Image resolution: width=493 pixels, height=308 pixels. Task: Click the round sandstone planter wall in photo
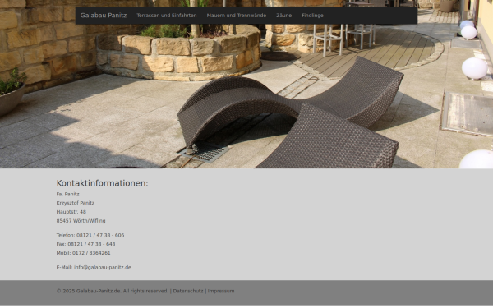coord(178,57)
